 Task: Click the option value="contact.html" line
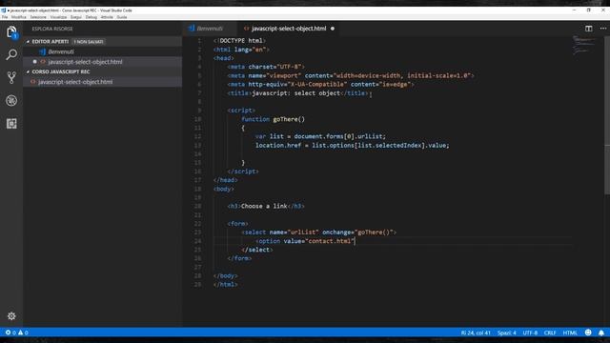pos(305,241)
